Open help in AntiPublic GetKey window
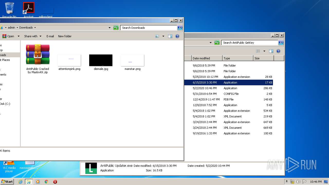329x185 pixels. point(278,51)
